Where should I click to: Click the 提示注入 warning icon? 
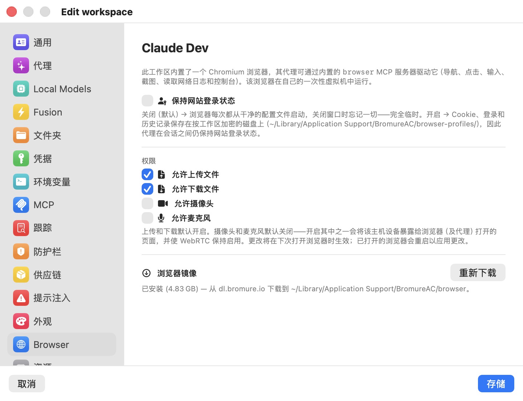[x=21, y=298]
